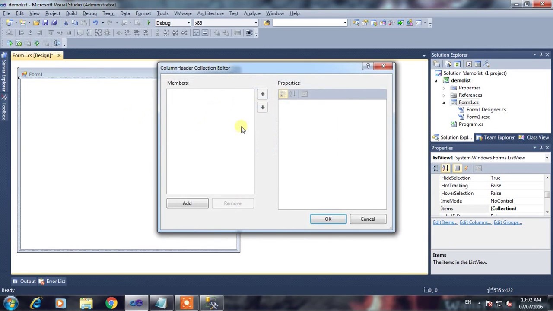Viewport: 553px width, 311px height.
Task: Open the listView1 object selector dropdown
Action: click(x=547, y=158)
